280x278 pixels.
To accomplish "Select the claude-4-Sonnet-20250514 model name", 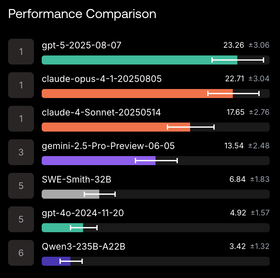I will pos(101,112).
